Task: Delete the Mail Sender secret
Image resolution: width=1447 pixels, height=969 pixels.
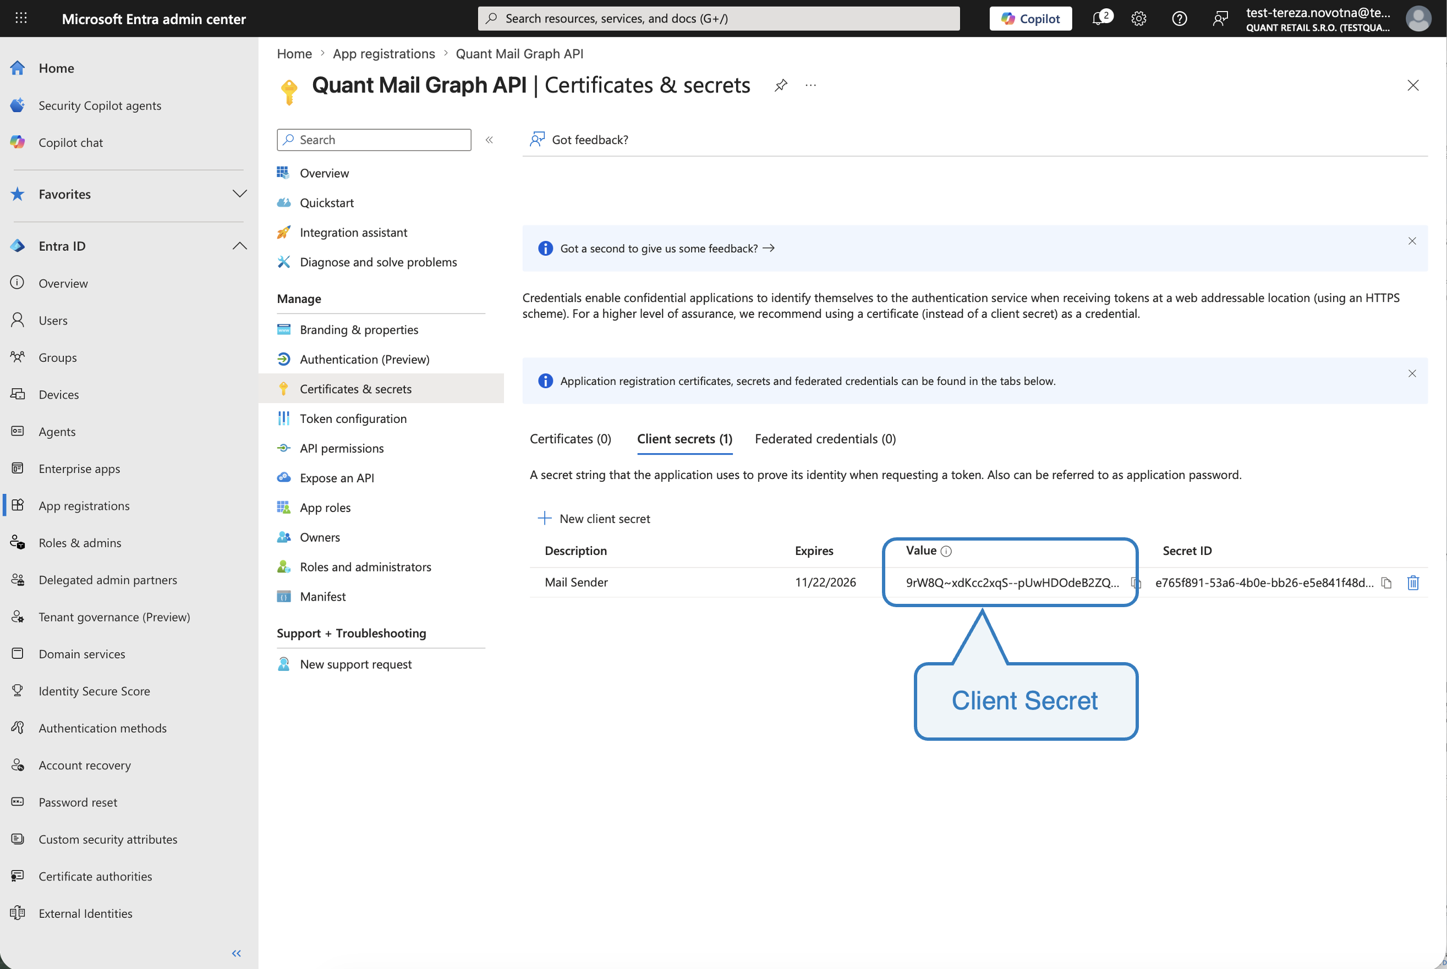Action: pos(1413,583)
